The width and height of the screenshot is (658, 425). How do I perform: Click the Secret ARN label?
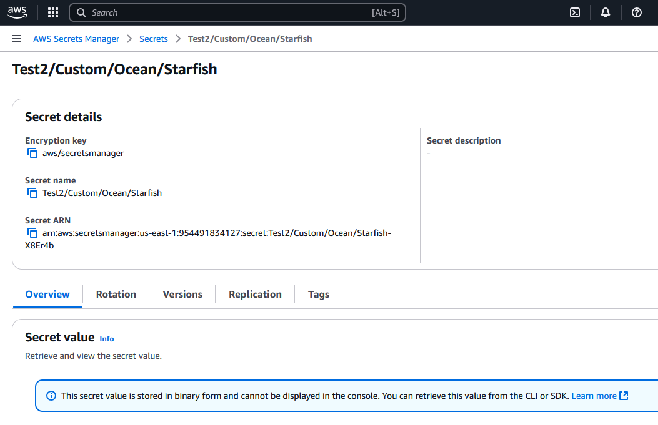coord(48,220)
